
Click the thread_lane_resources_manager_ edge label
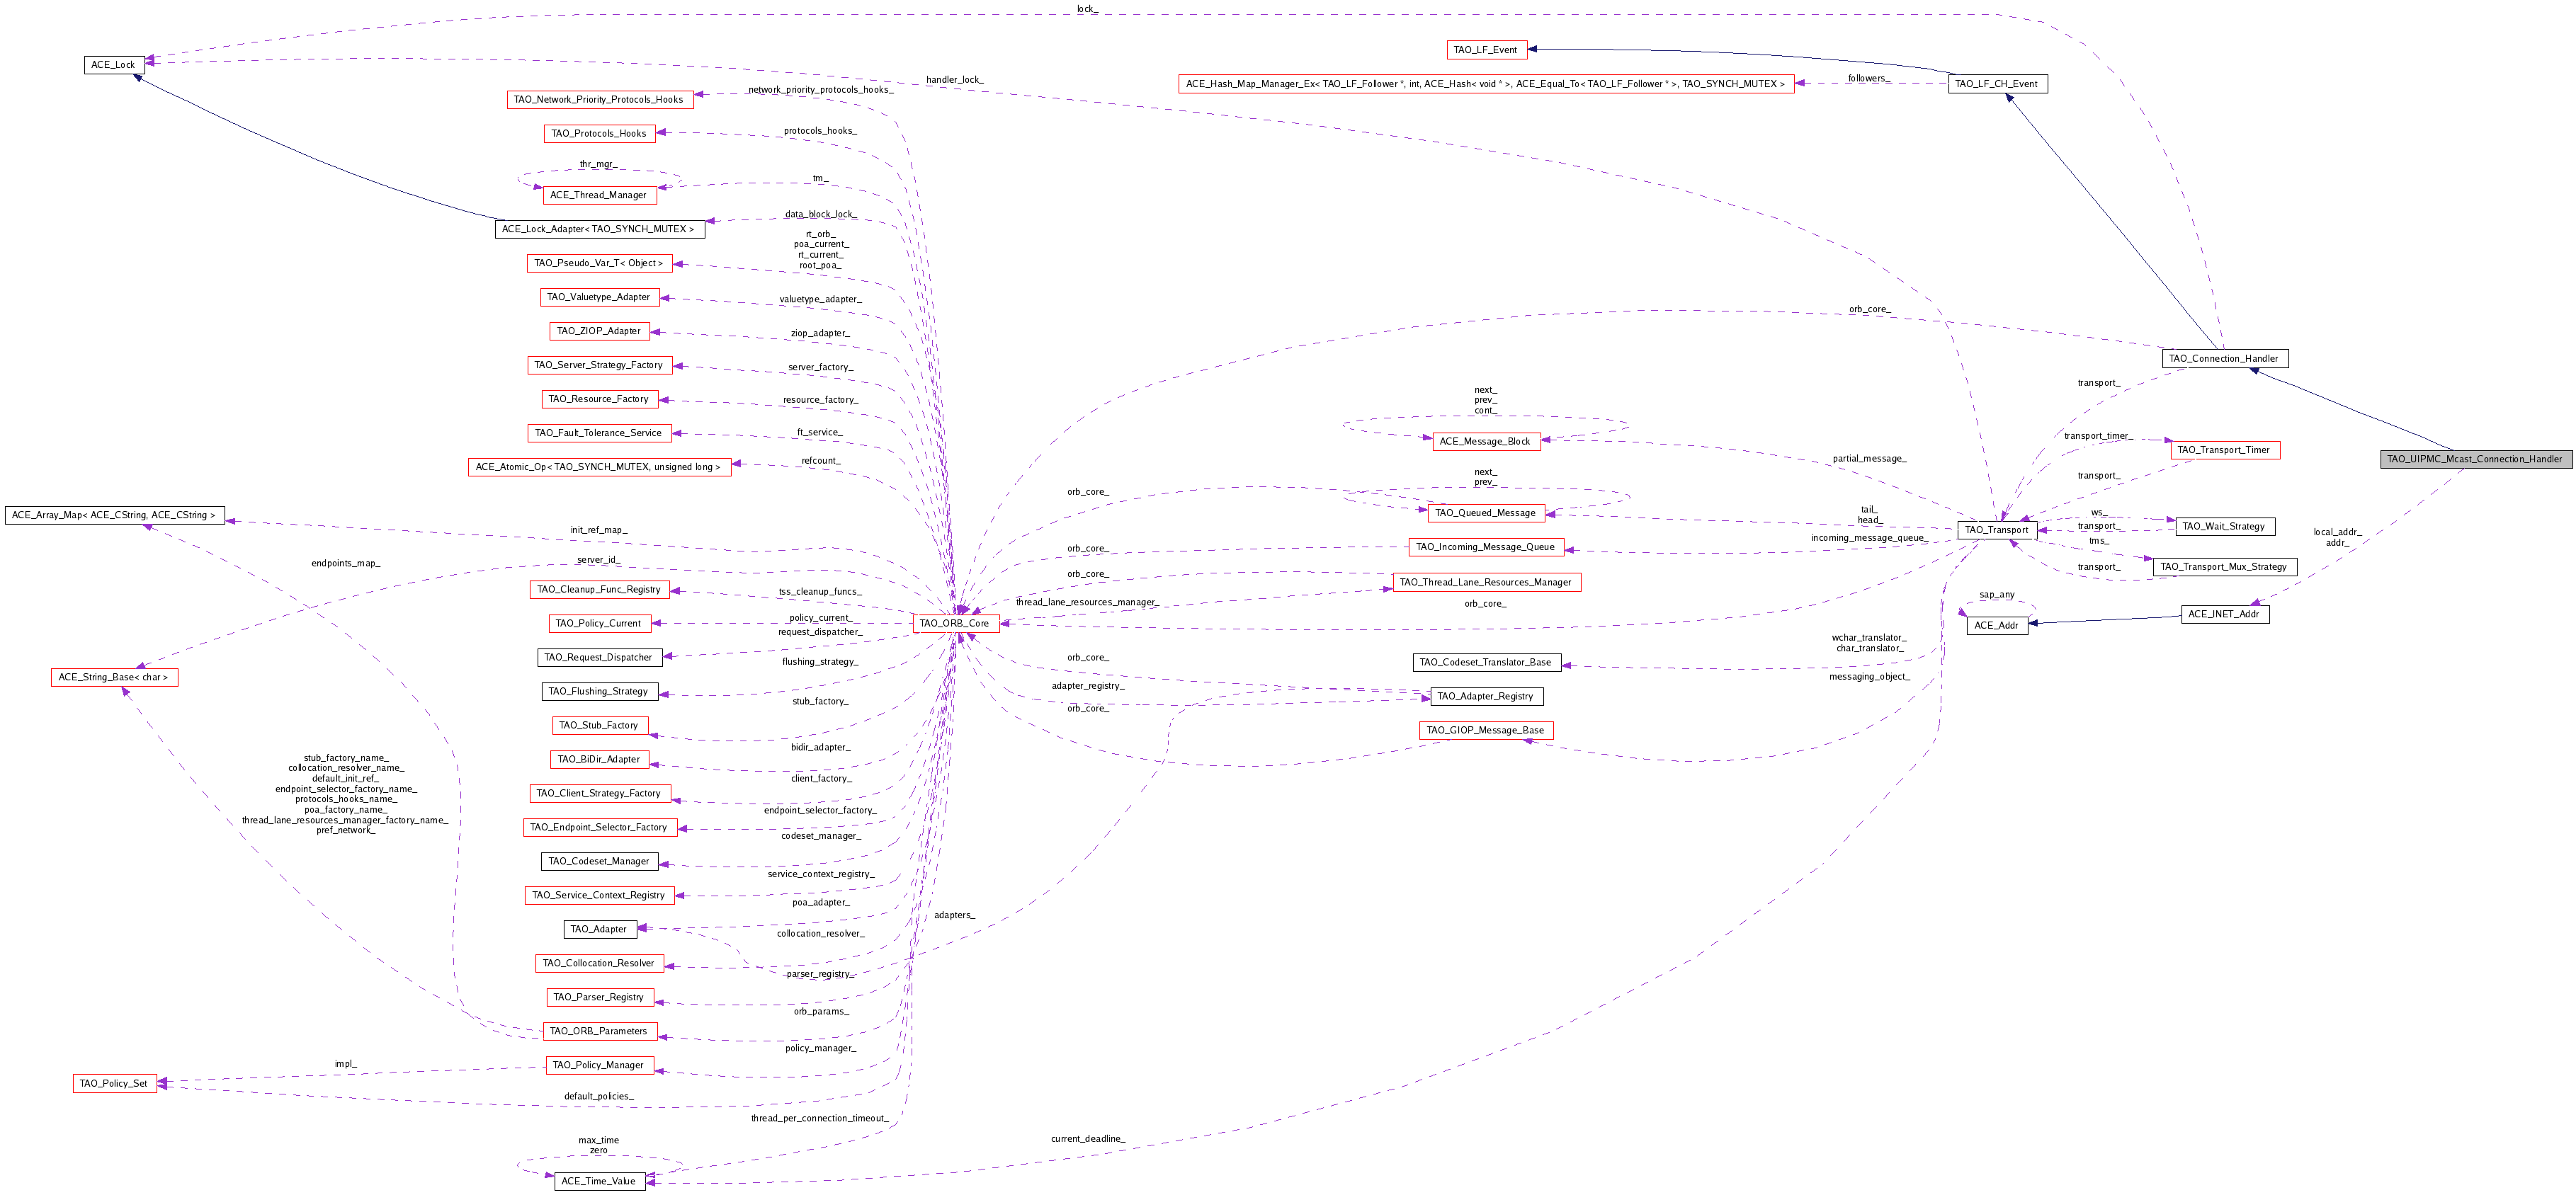point(1087,602)
